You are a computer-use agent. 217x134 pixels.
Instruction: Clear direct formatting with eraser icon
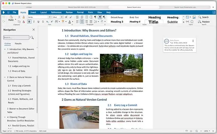tap(24, 22)
